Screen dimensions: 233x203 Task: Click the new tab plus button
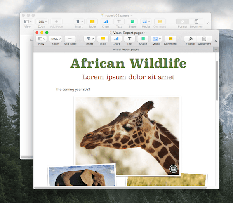point(216,50)
